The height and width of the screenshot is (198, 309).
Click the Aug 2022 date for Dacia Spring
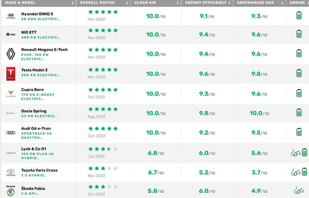[x=96, y=117]
